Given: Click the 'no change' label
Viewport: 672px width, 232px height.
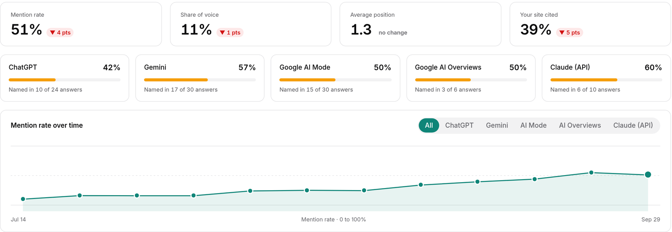Looking at the screenshot, I should (x=393, y=33).
